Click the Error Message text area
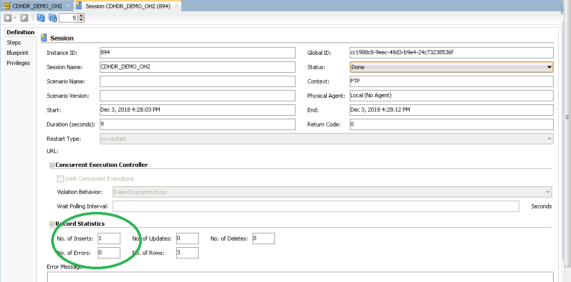Viewport: 571px width, 282px height. [300, 277]
